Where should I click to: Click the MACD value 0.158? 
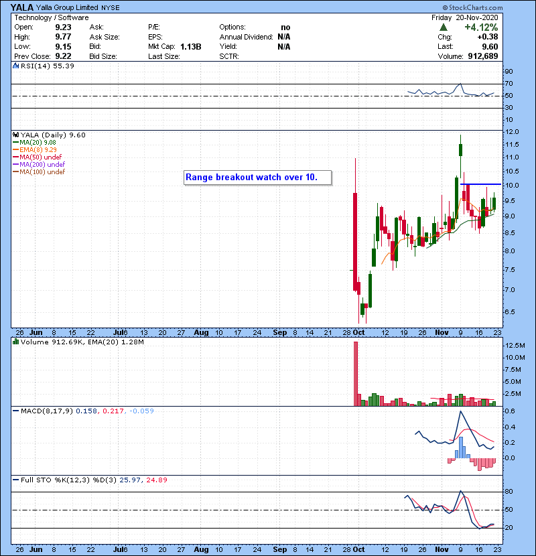86,411
